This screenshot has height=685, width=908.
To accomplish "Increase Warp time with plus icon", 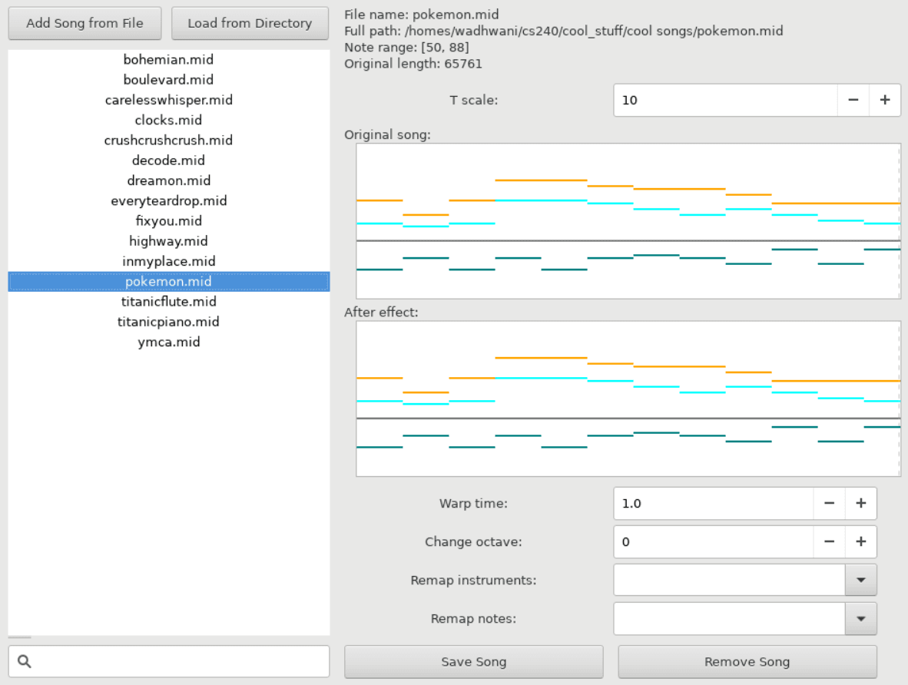I will tap(860, 504).
